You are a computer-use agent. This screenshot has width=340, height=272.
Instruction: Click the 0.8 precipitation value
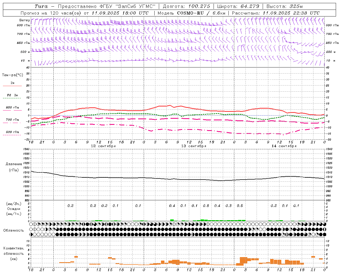206,206
